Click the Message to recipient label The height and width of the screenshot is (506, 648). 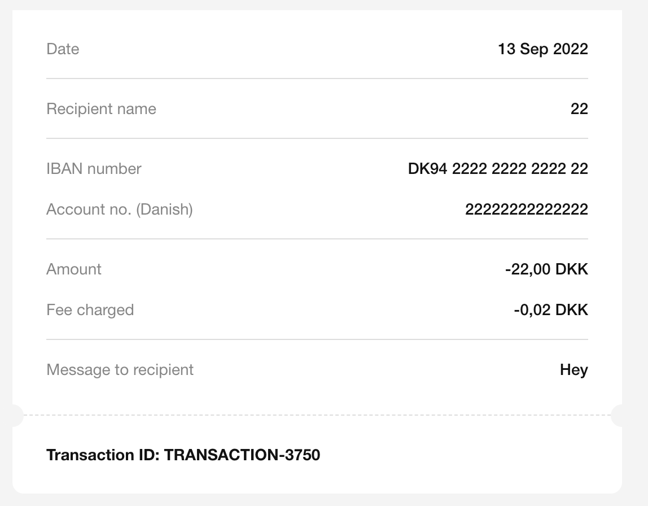coord(120,370)
